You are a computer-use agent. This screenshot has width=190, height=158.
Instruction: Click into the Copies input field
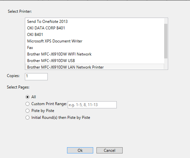pos(36,77)
